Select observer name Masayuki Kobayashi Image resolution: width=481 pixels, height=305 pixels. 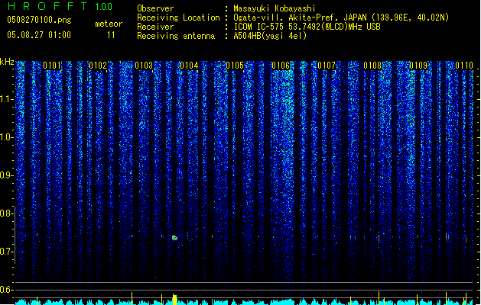click(x=275, y=8)
